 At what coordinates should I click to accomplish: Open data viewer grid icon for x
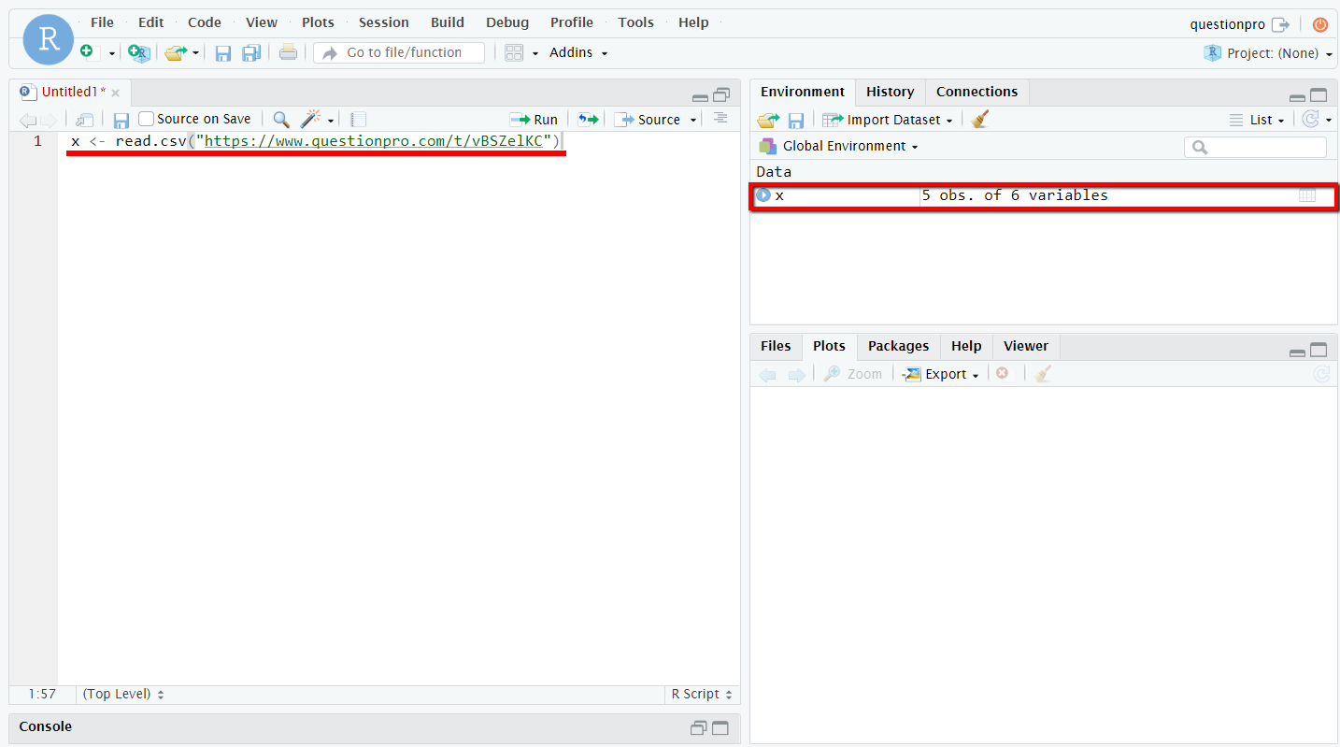1307,195
